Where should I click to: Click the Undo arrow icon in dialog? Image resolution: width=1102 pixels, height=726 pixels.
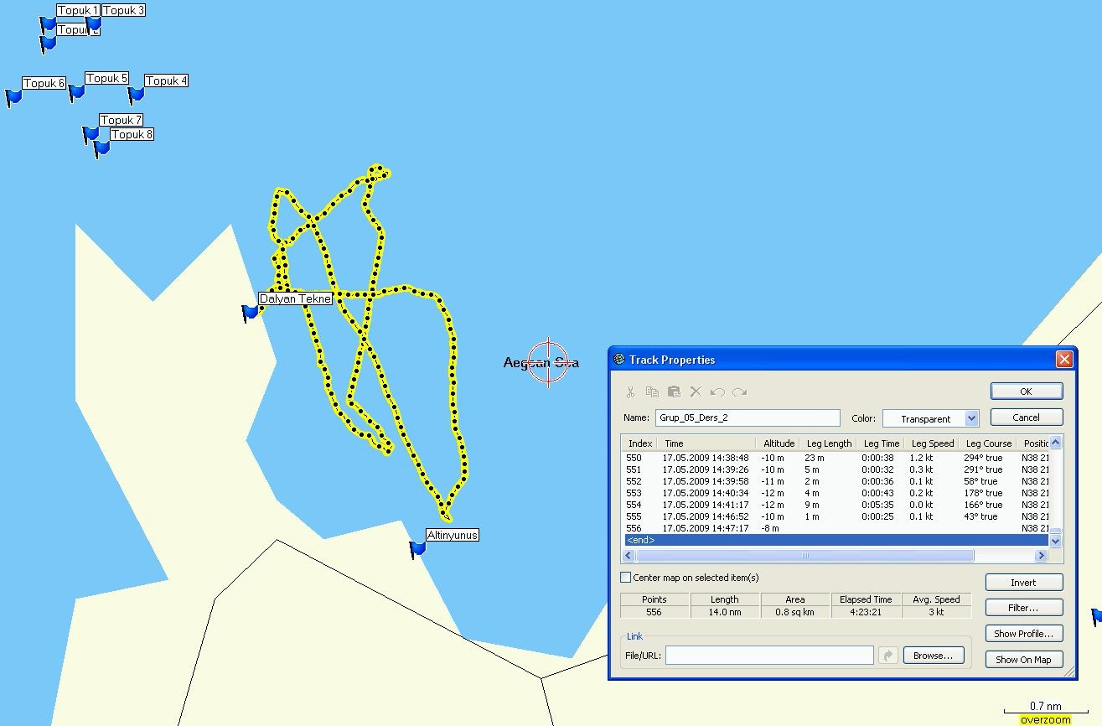[x=717, y=392]
